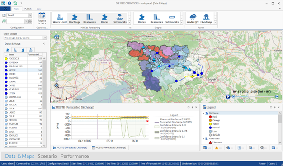Click the map zoom-in magnifier icon

click(57, 85)
